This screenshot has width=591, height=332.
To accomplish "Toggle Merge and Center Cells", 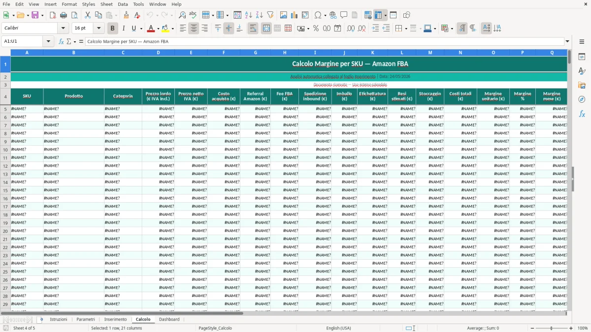I will 266,29.
